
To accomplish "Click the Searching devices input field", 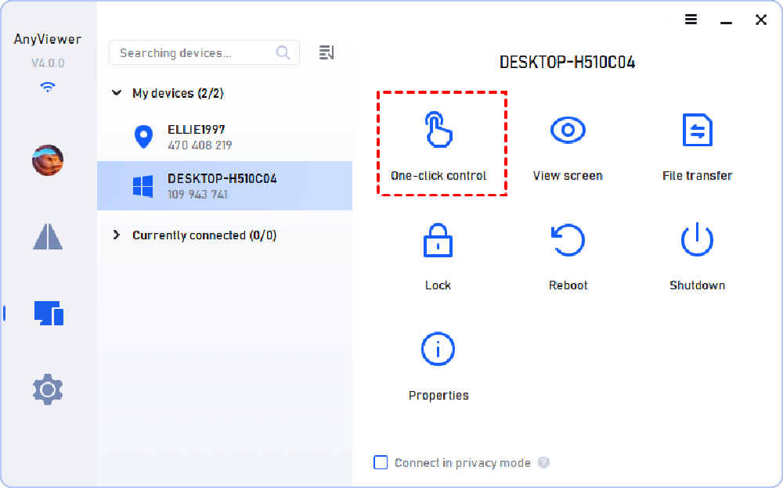I will 194,53.
